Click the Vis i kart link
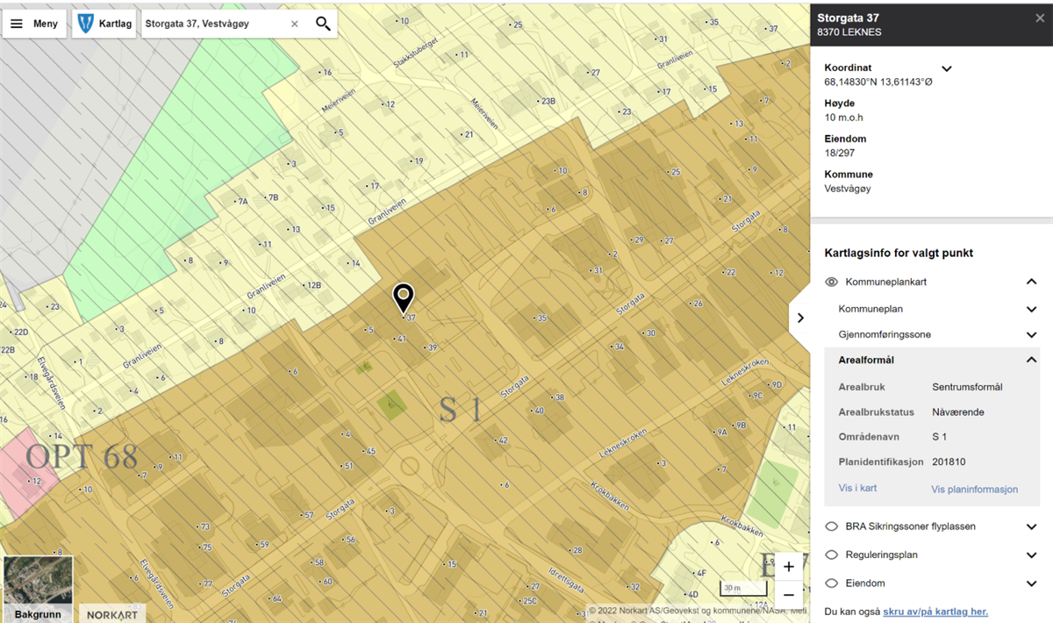The image size is (1053, 623). click(x=857, y=488)
